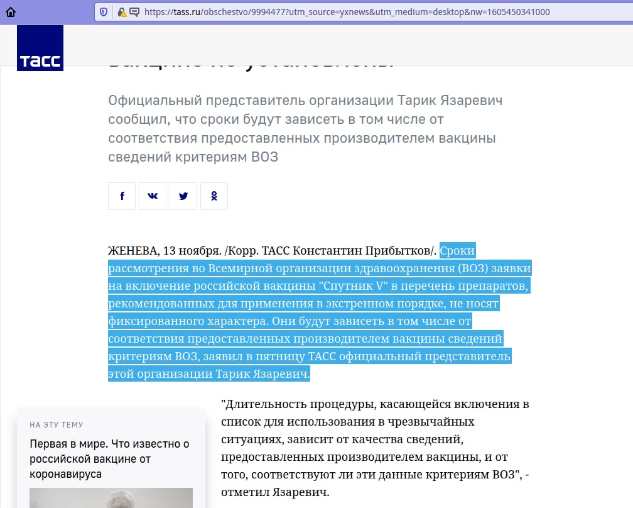Click the tass.ru URL in address bar
Image resolution: width=633 pixels, height=508 pixels.
pyautogui.click(x=347, y=12)
